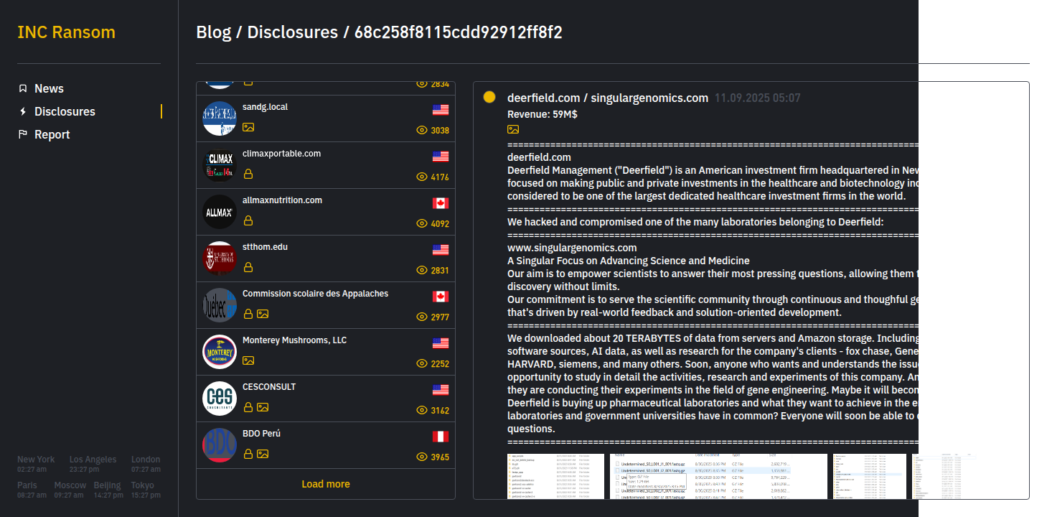Image resolution: width=1047 pixels, height=517 pixels.
Task: Click the stthom.edu entry name
Action: pos(265,247)
